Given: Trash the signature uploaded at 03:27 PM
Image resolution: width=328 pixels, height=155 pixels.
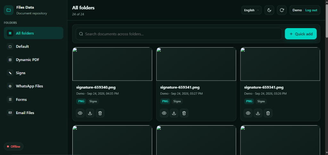Looking at the screenshot, I should [184, 113].
